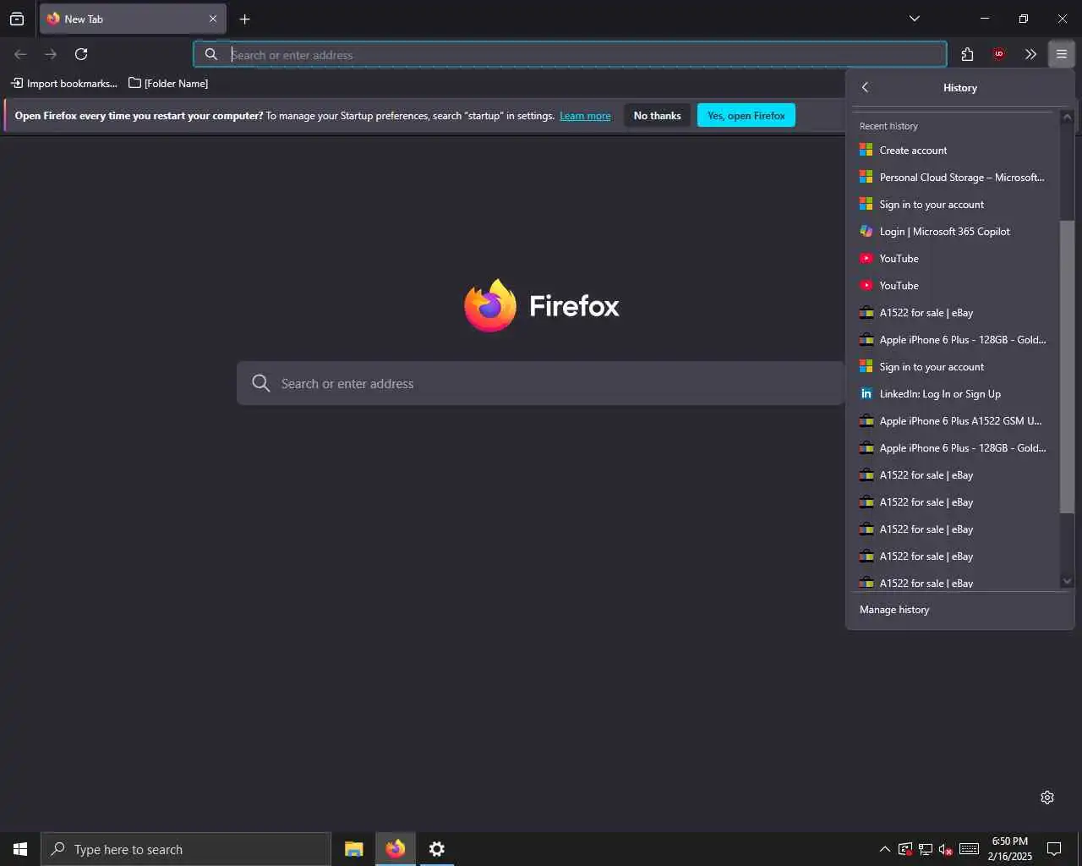Image resolution: width=1082 pixels, height=866 pixels.
Task: Click the touch keyboard tray icon
Action: tap(970, 849)
